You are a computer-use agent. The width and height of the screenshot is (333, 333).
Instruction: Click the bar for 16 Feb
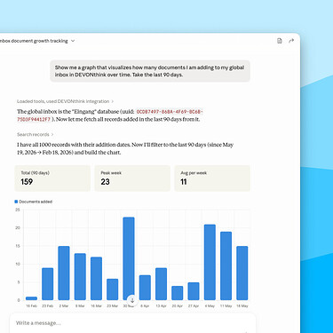pos(31,298)
